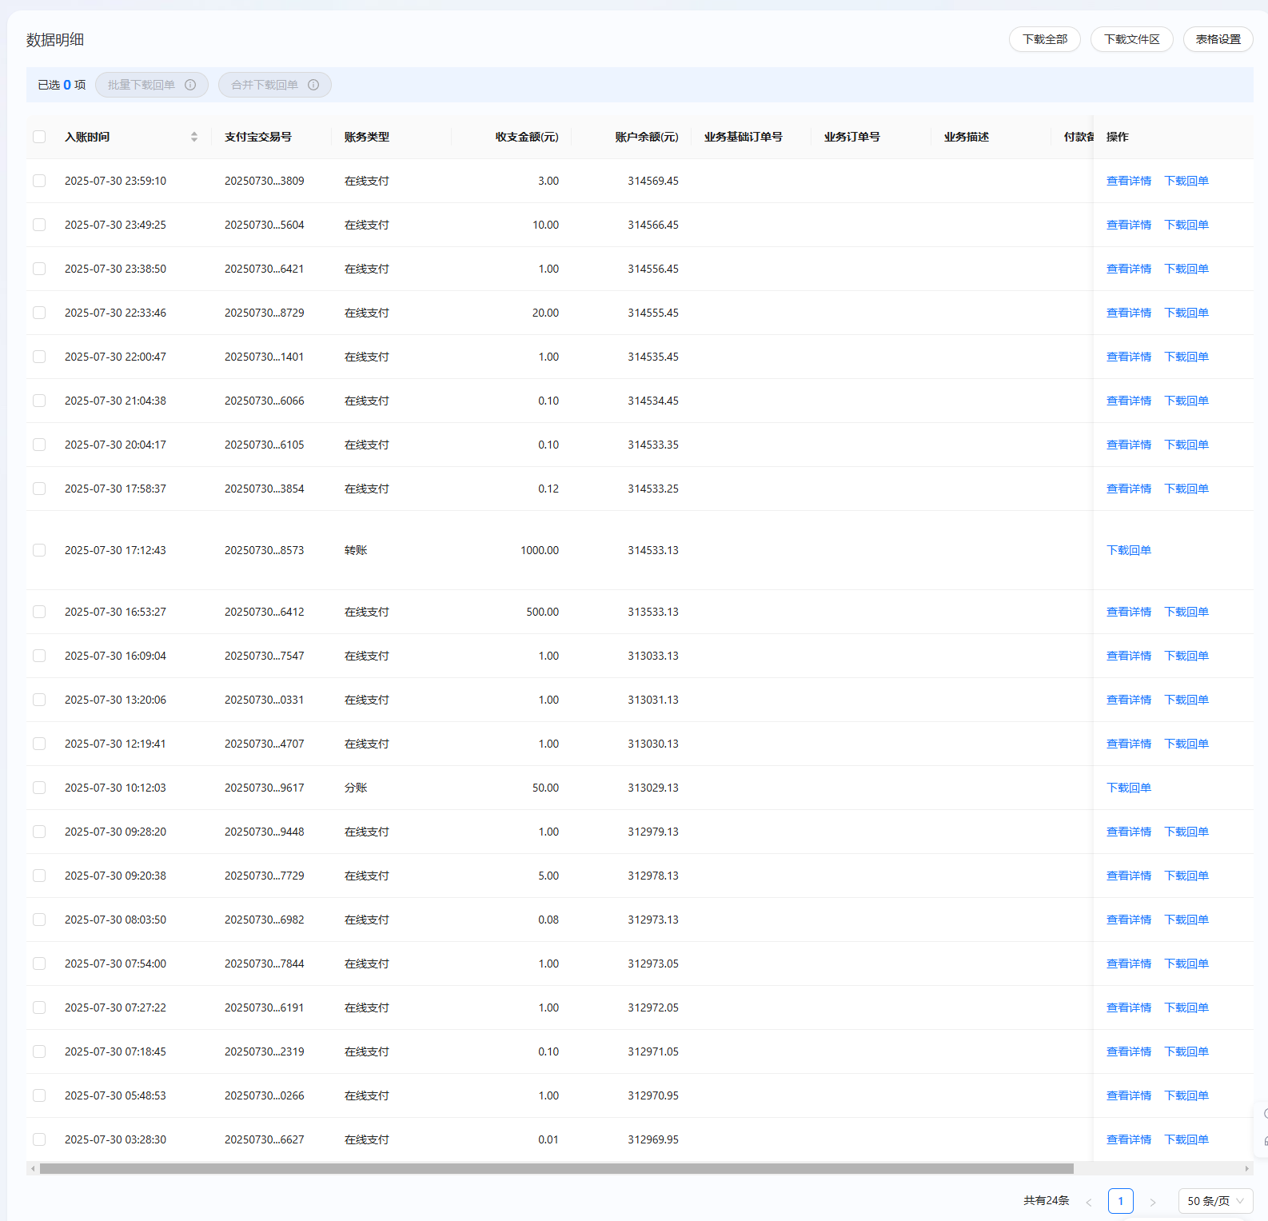Click 下载全部 button
The image size is (1268, 1221).
1045,39
